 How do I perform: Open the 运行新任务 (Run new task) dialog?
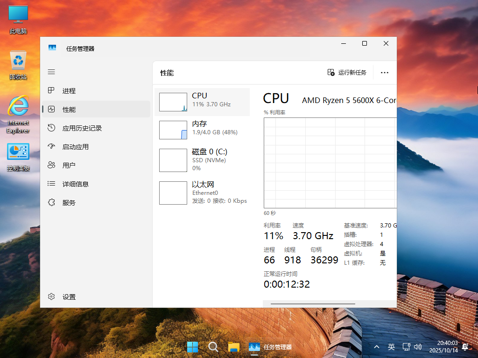(x=347, y=72)
